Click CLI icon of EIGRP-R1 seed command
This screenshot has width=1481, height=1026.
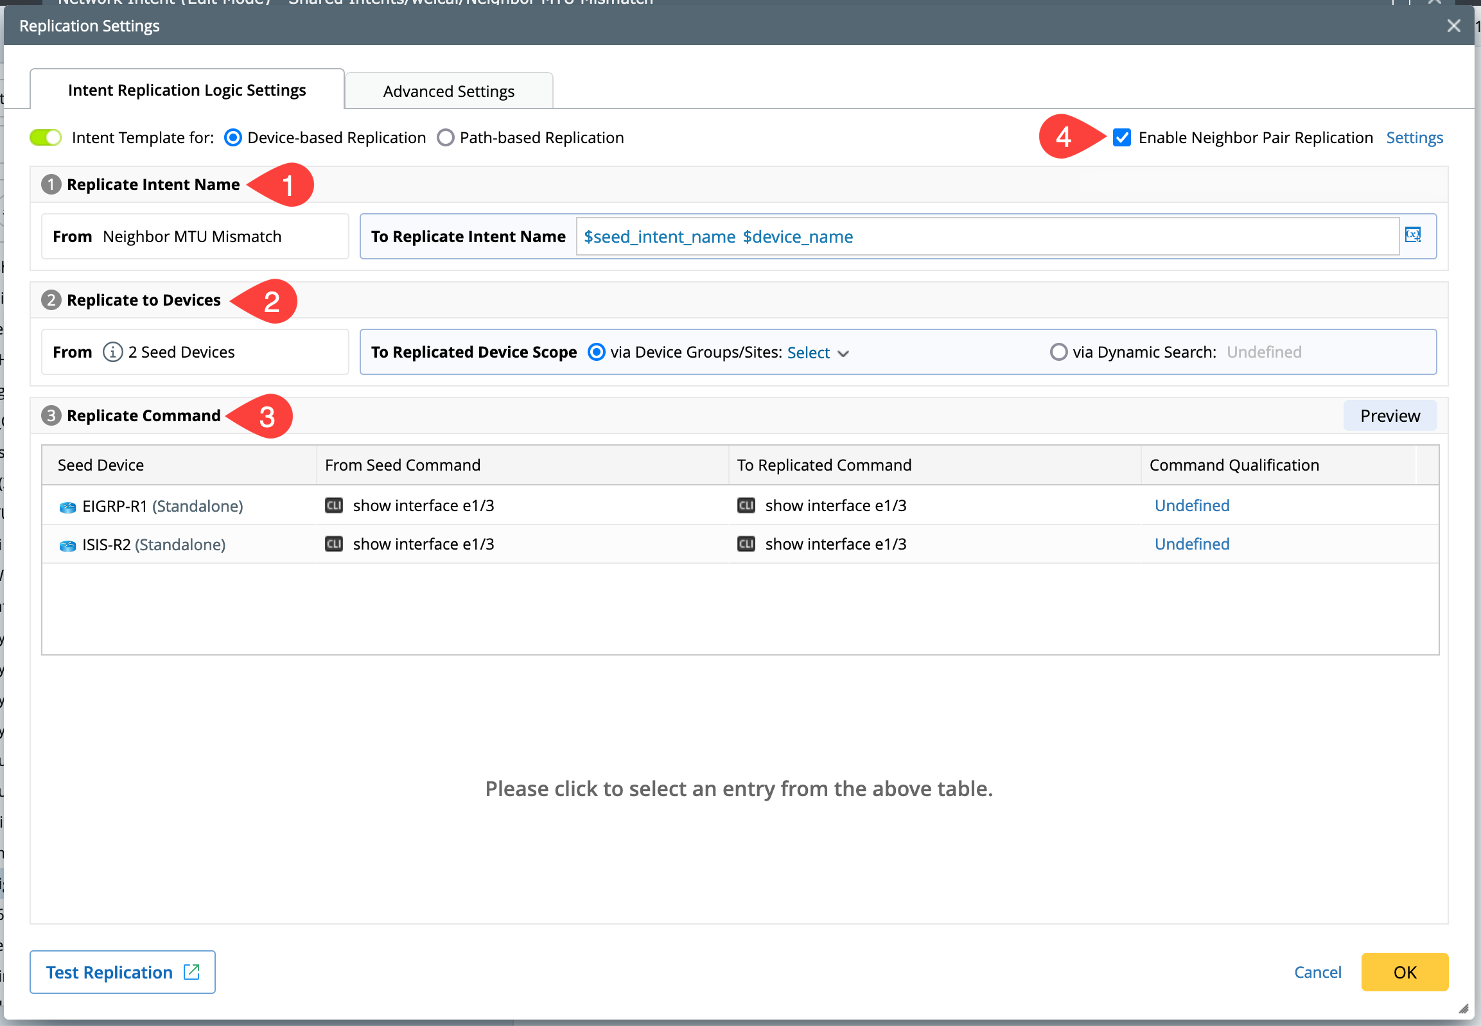pyautogui.click(x=334, y=505)
